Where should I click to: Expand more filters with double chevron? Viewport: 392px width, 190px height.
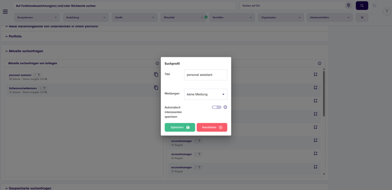click(x=362, y=18)
